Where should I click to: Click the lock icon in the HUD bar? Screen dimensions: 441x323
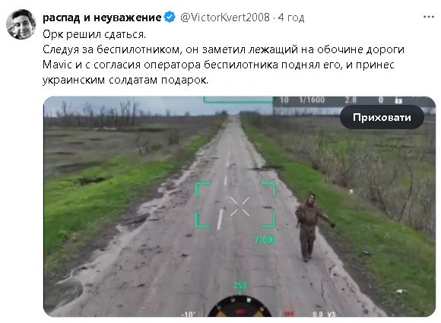398,100
